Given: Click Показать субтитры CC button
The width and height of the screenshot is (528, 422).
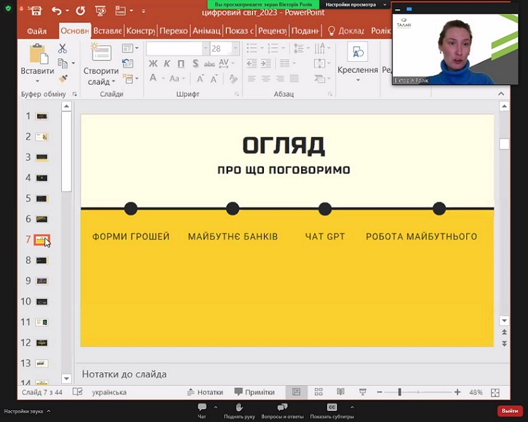Looking at the screenshot, I should (x=332, y=410).
